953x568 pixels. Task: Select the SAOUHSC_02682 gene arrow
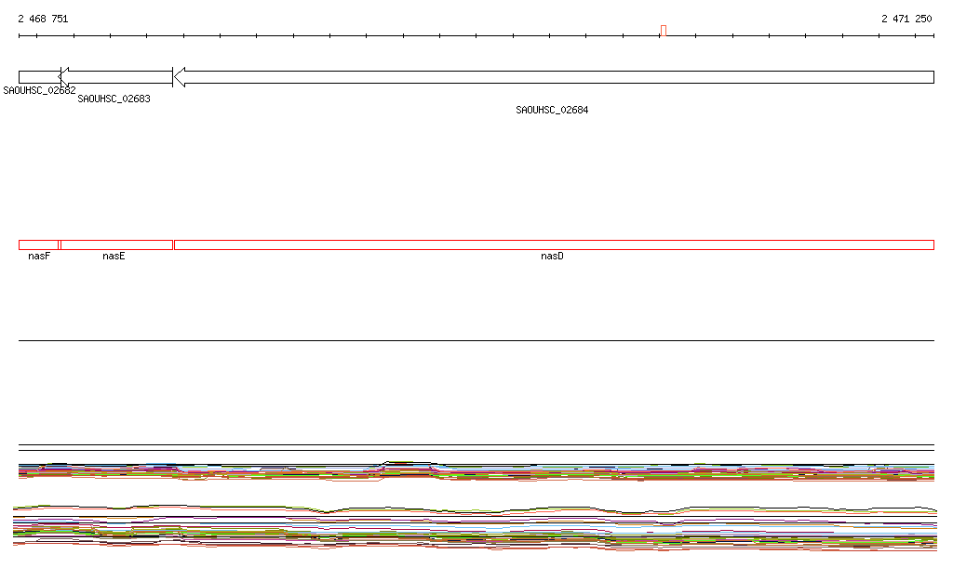click(x=39, y=77)
